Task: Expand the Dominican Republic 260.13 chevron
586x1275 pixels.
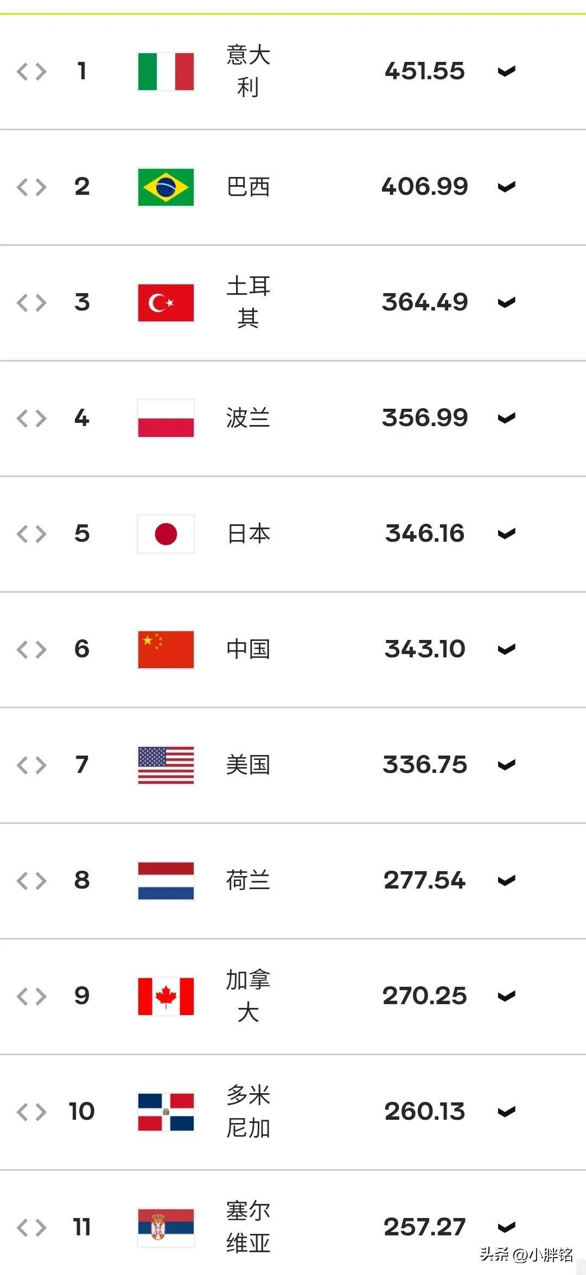Action: coord(506,1112)
